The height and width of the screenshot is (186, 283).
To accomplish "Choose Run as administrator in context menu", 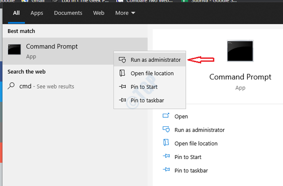I will [x=149, y=60].
